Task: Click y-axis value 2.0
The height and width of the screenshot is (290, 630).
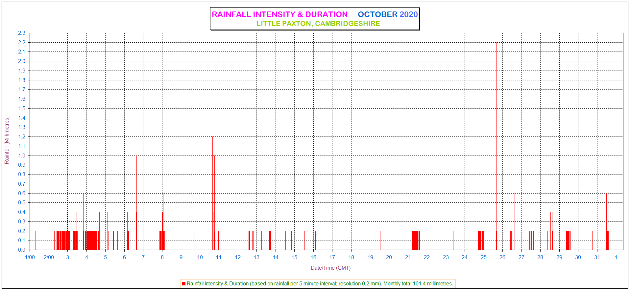Action: 22,61
